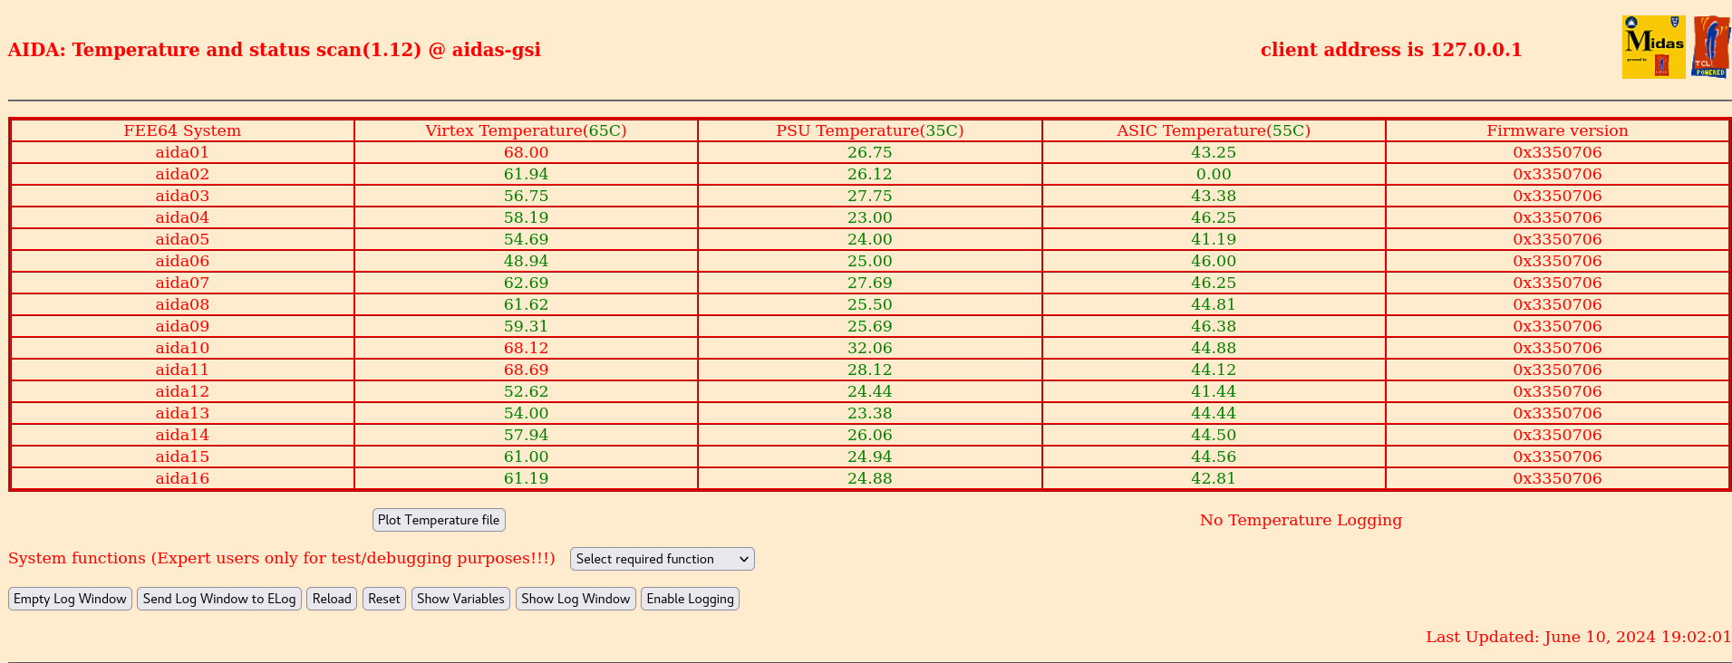
Task: Click the No Temperature Logging status text
Action: 1301,520
